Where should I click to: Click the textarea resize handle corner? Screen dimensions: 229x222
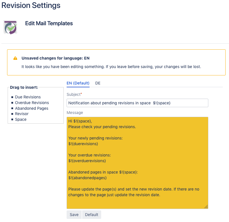click(206, 207)
